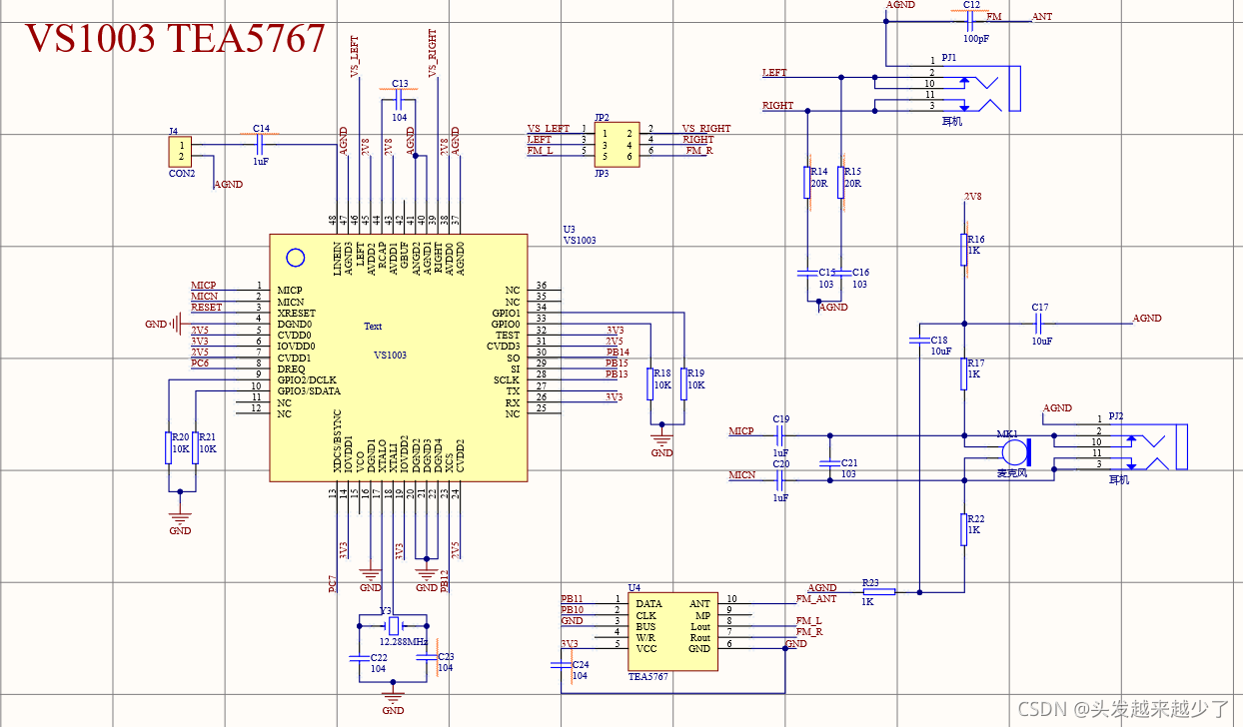This screenshot has height=727, width=1243.
Task: Click the C14 capacitor symbol
Action: pyautogui.click(x=262, y=145)
